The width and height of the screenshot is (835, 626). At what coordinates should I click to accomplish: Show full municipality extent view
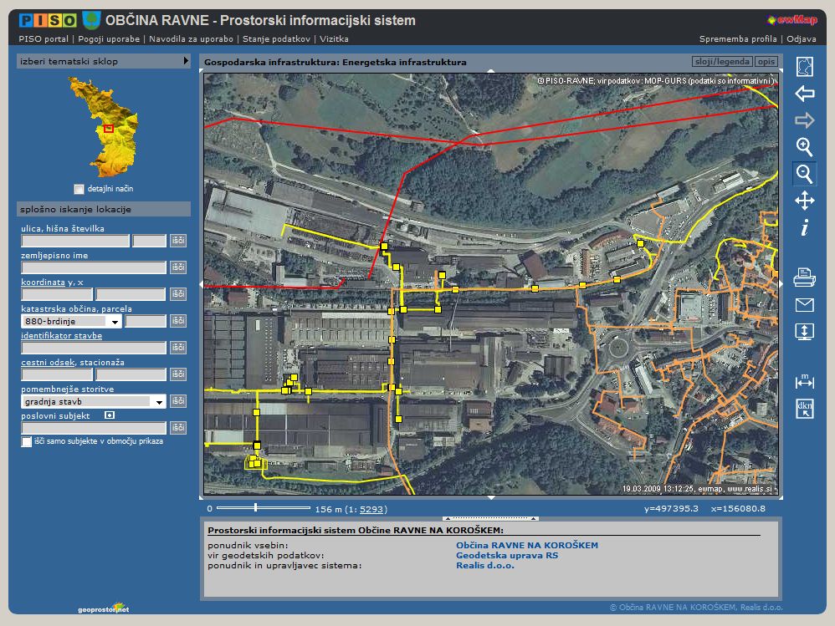click(x=804, y=67)
